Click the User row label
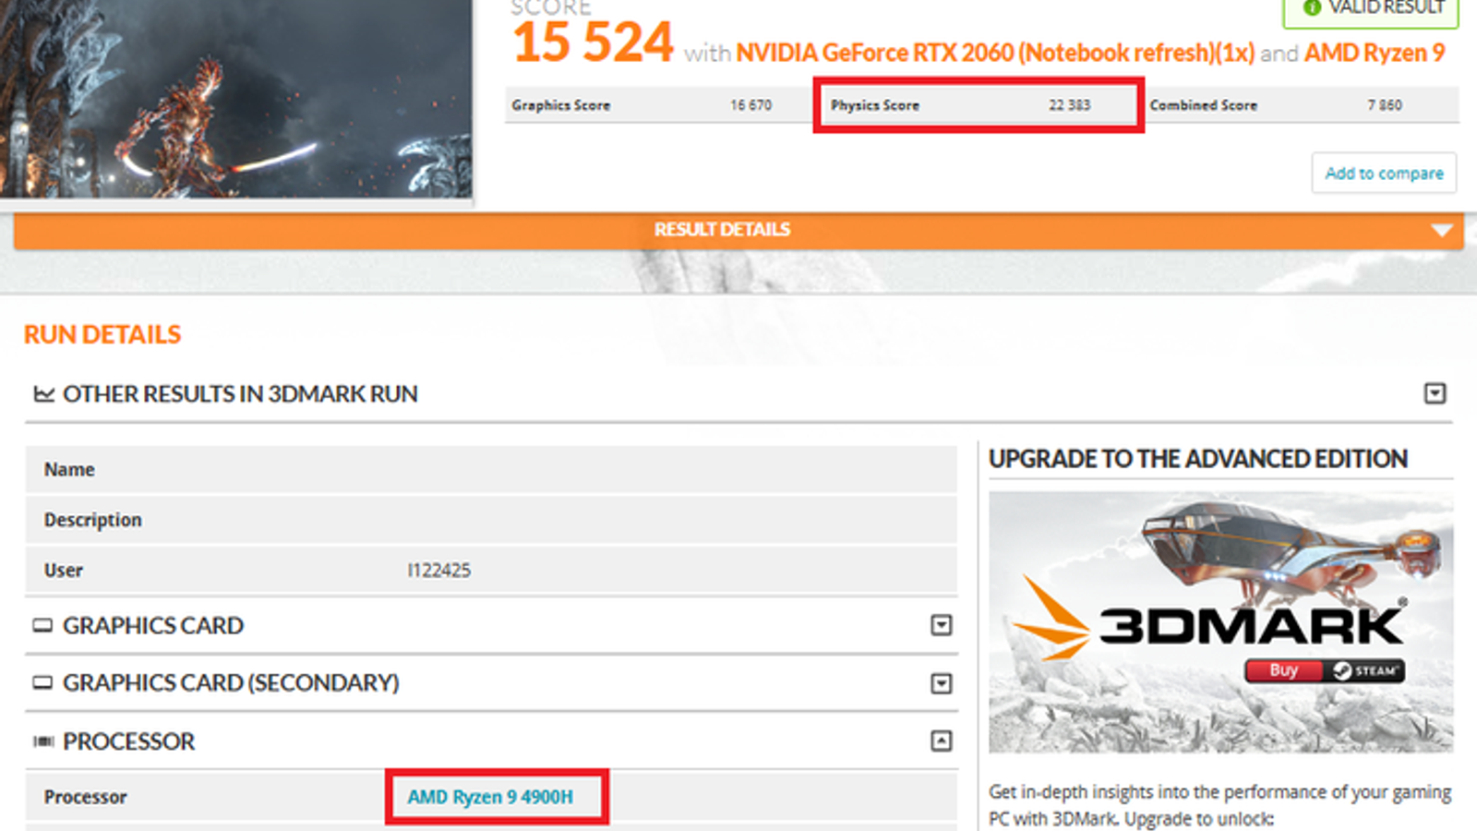Image resolution: width=1477 pixels, height=831 pixels. click(64, 571)
